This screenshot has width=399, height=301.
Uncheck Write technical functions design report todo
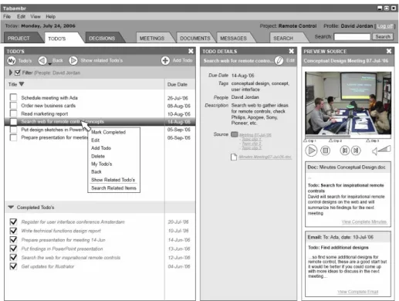tap(13, 231)
